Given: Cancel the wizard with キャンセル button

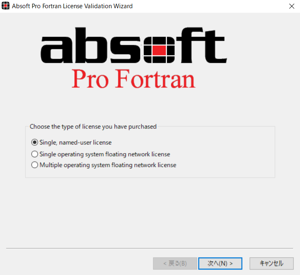Looking at the screenshot, I should click(x=272, y=264).
